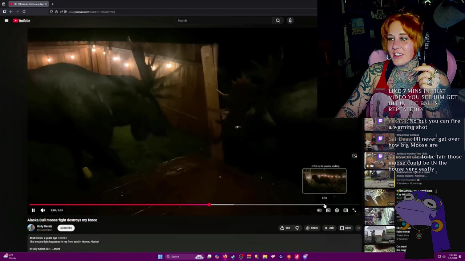465x261 pixels.
Task: Open Task View on the taskbar
Action: tap(209, 257)
